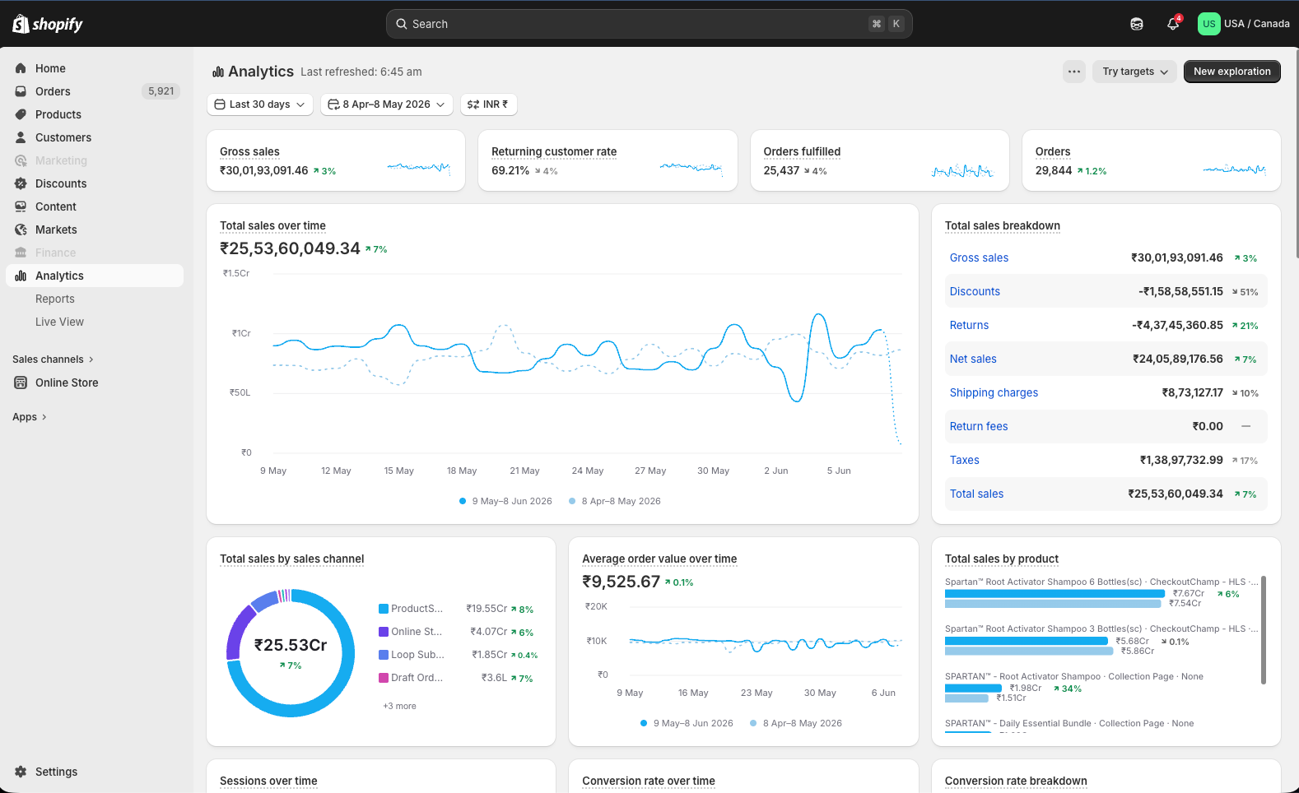Open the Taxes breakdown link

pos(964,460)
